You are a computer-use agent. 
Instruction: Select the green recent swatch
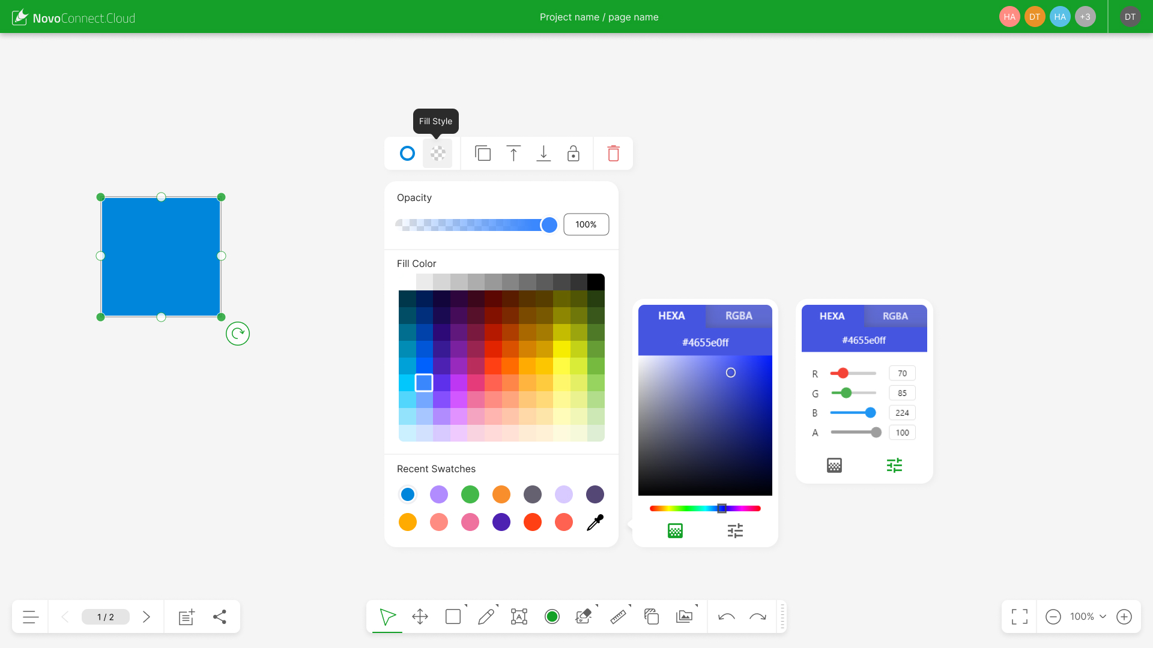(470, 494)
